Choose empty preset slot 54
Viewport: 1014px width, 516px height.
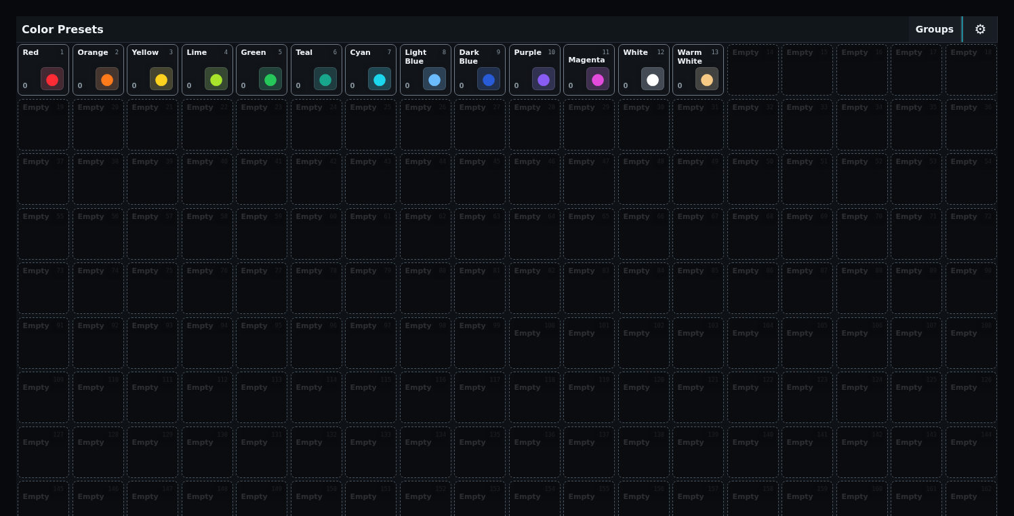pyautogui.click(x=971, y=179)
